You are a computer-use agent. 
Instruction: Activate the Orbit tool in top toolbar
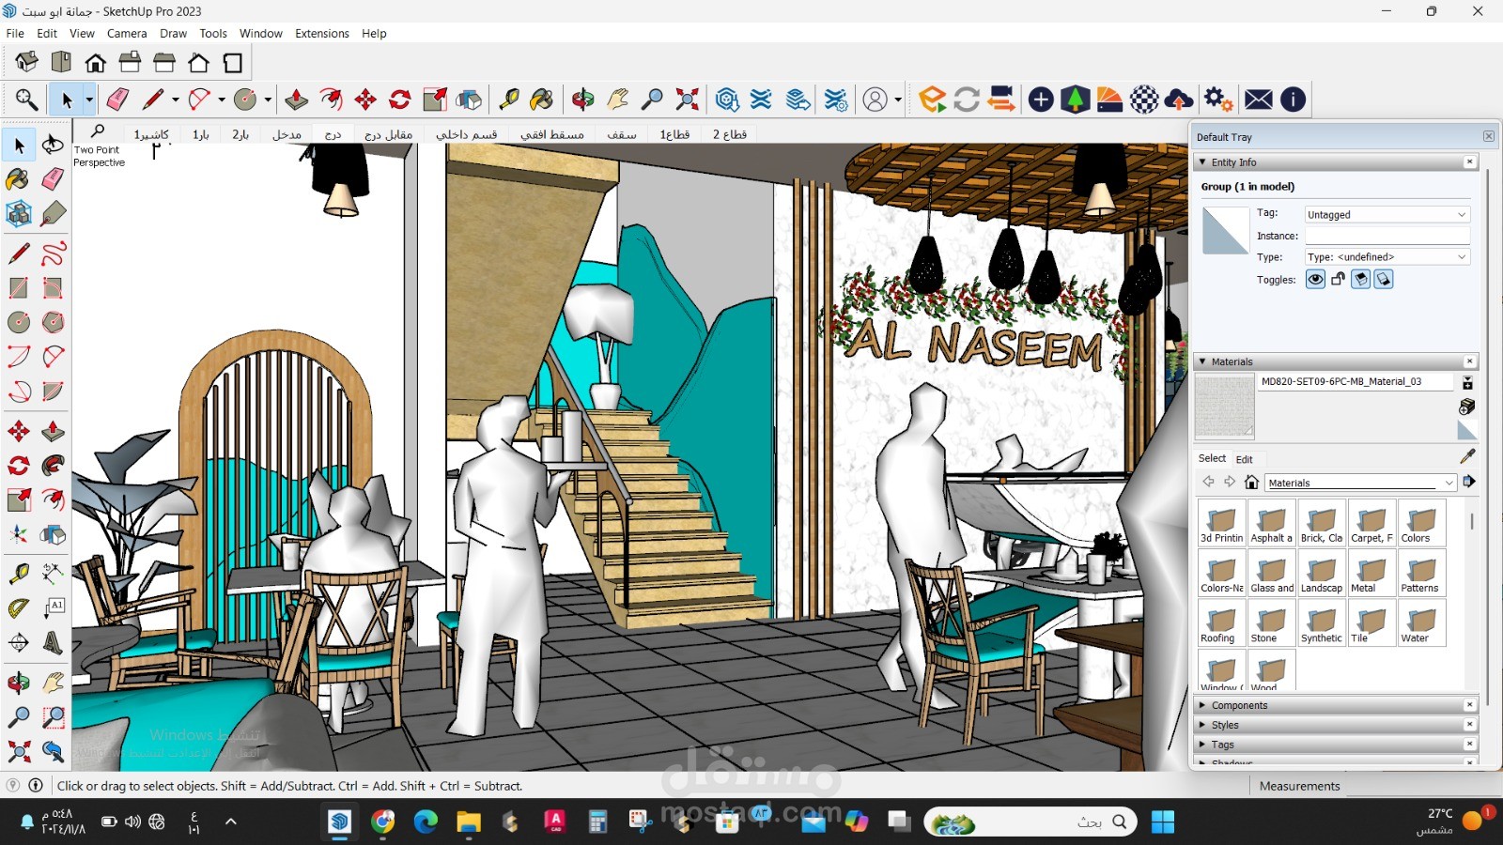click(582, 99)
